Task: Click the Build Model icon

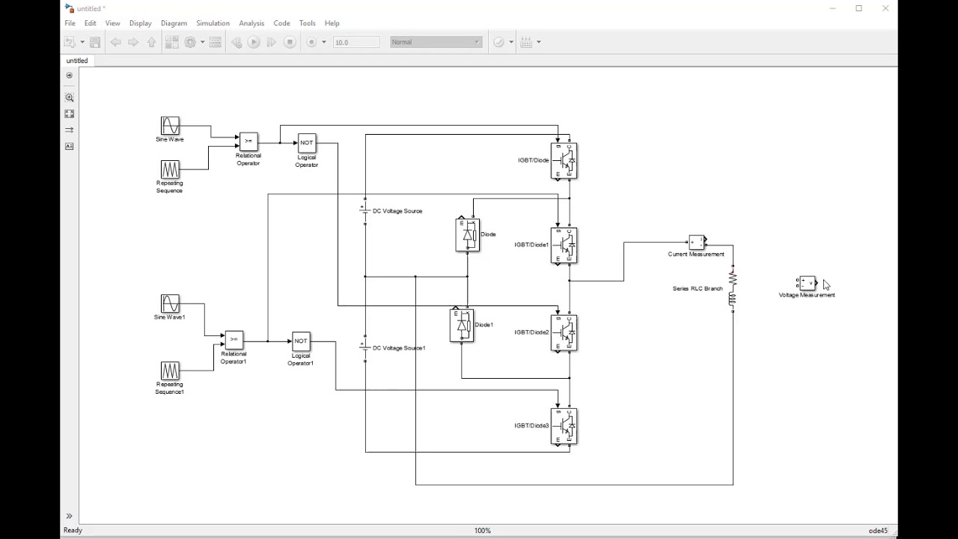Action: pos(526,42)
